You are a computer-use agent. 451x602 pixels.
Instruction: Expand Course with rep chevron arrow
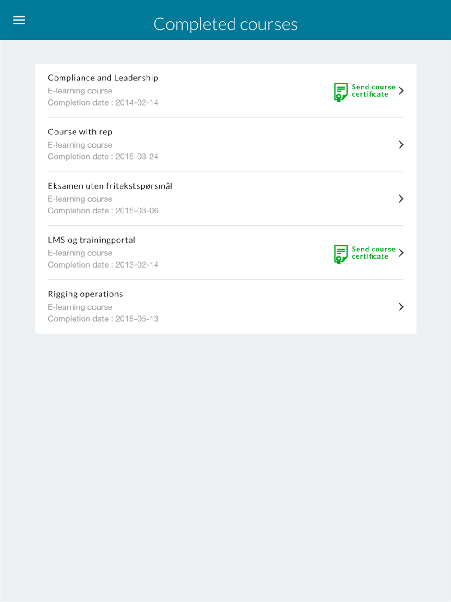pyautogui.click(x=401, y=145)
